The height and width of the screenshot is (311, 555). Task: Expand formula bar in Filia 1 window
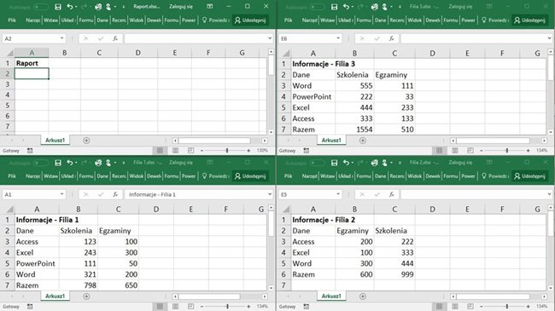pos(270,194)
